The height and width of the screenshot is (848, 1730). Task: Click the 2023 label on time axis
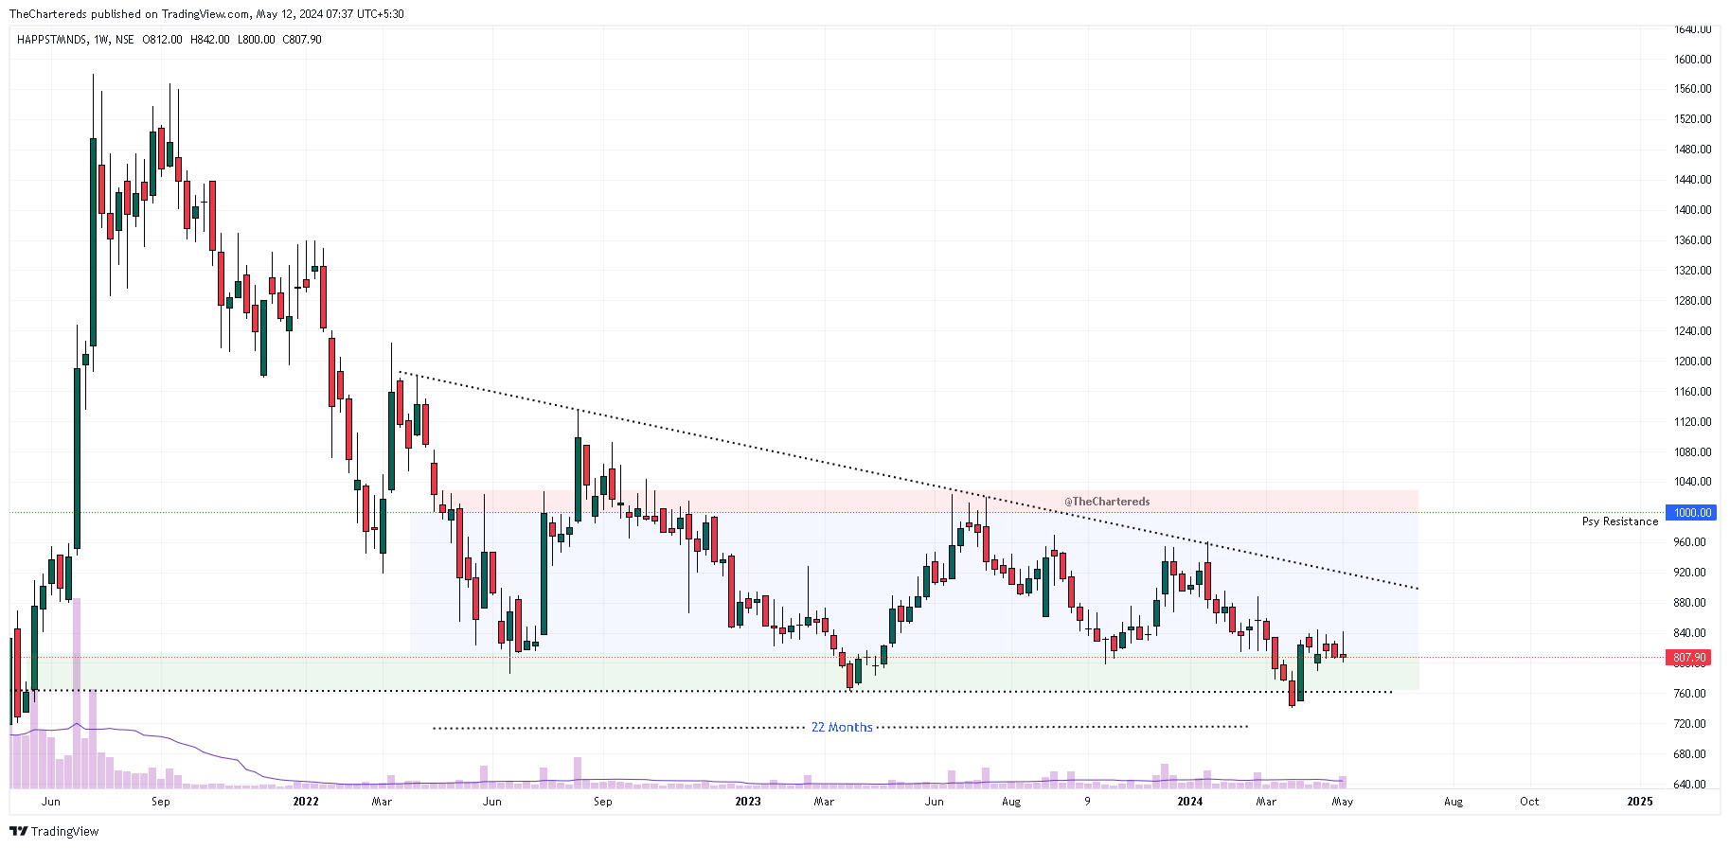pos(748,802)
